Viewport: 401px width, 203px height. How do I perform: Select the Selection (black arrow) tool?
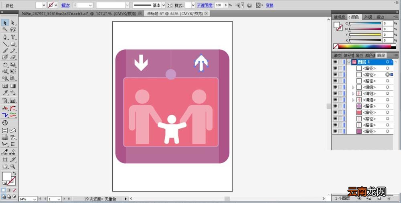(4, 23)
